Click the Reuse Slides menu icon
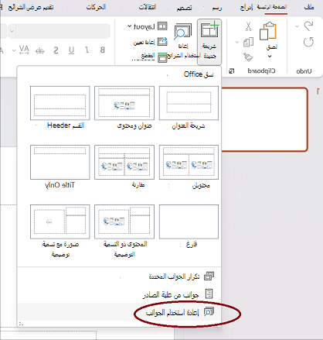The width and height of the screenshot is (323, 340). click(x=209, y=312)
